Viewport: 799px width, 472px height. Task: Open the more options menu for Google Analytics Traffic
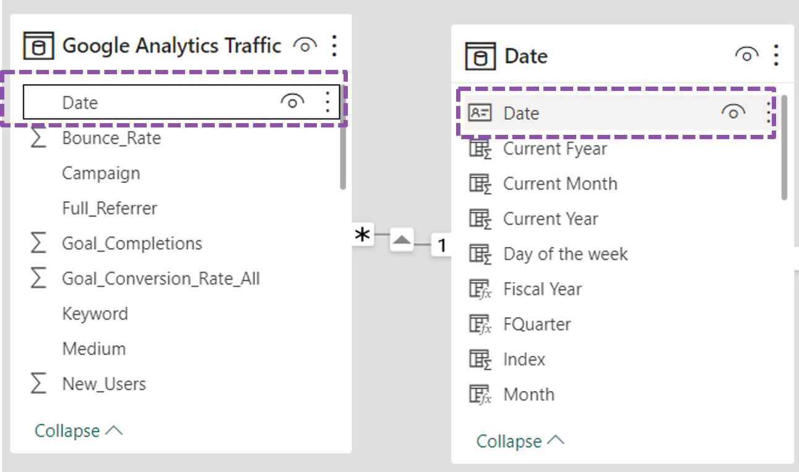coord(334,45)
